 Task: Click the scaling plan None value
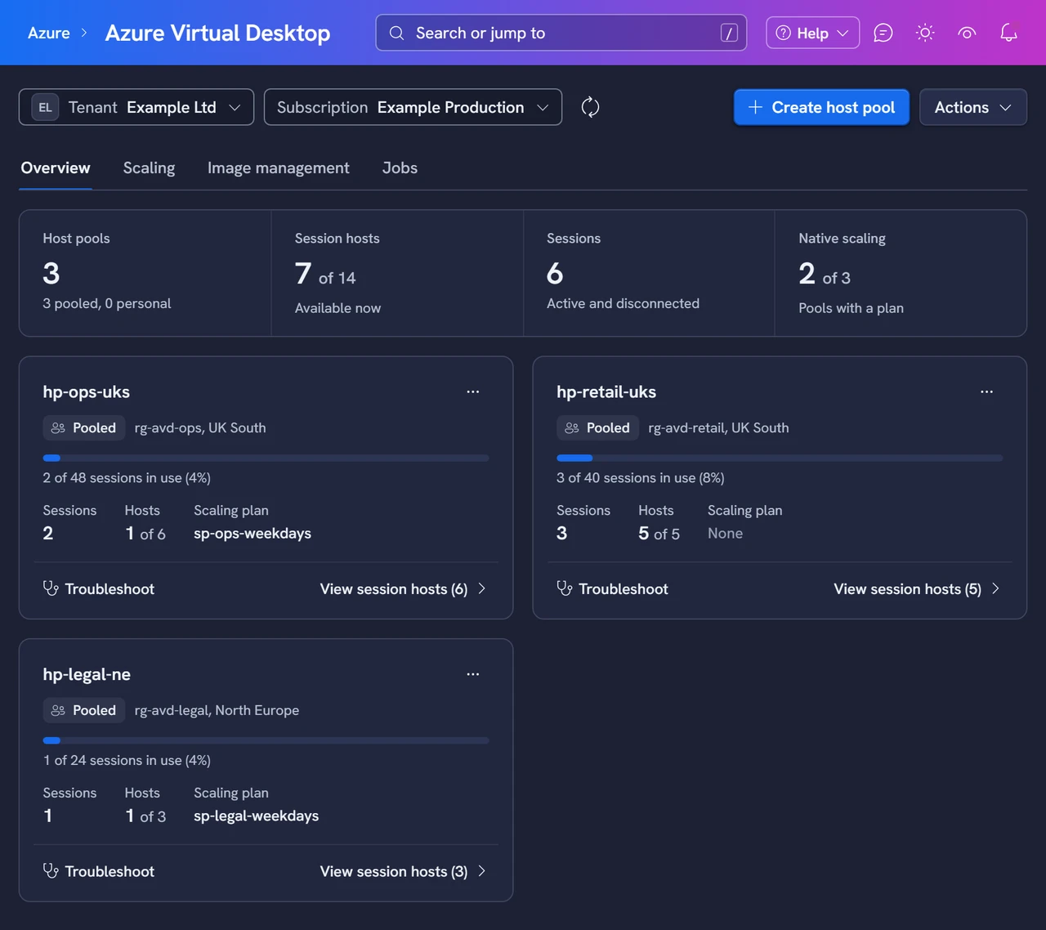coord(725,533)
